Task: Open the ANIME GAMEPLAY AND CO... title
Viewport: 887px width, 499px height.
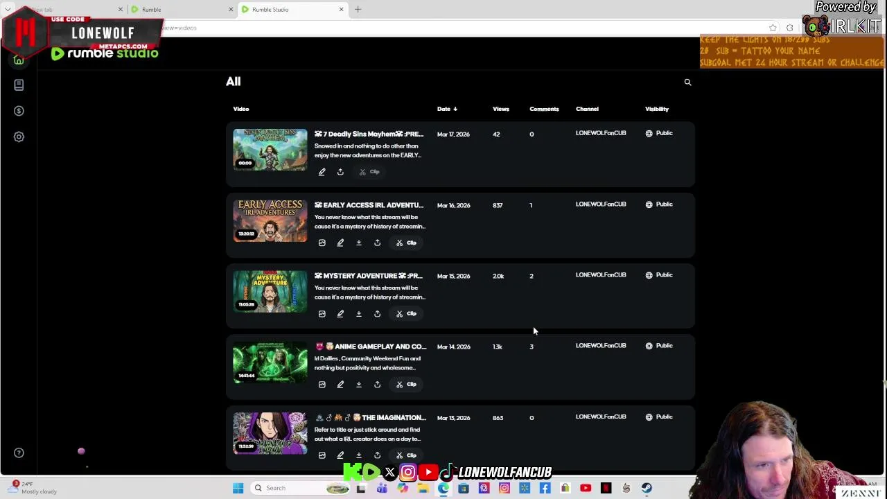Action: pos(371,347)
